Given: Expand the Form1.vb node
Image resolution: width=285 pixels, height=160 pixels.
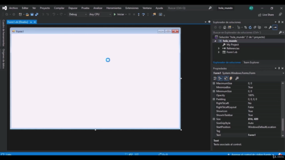Looking at the screenshot, I should (219, 52).
